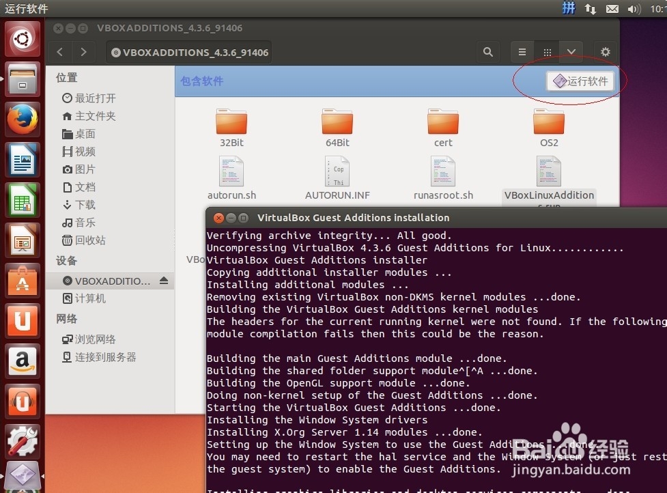Open Ubuntu Dash home from launcher
Image resolution: width=667 pixels, height=493 pixels.
[23, 40]
